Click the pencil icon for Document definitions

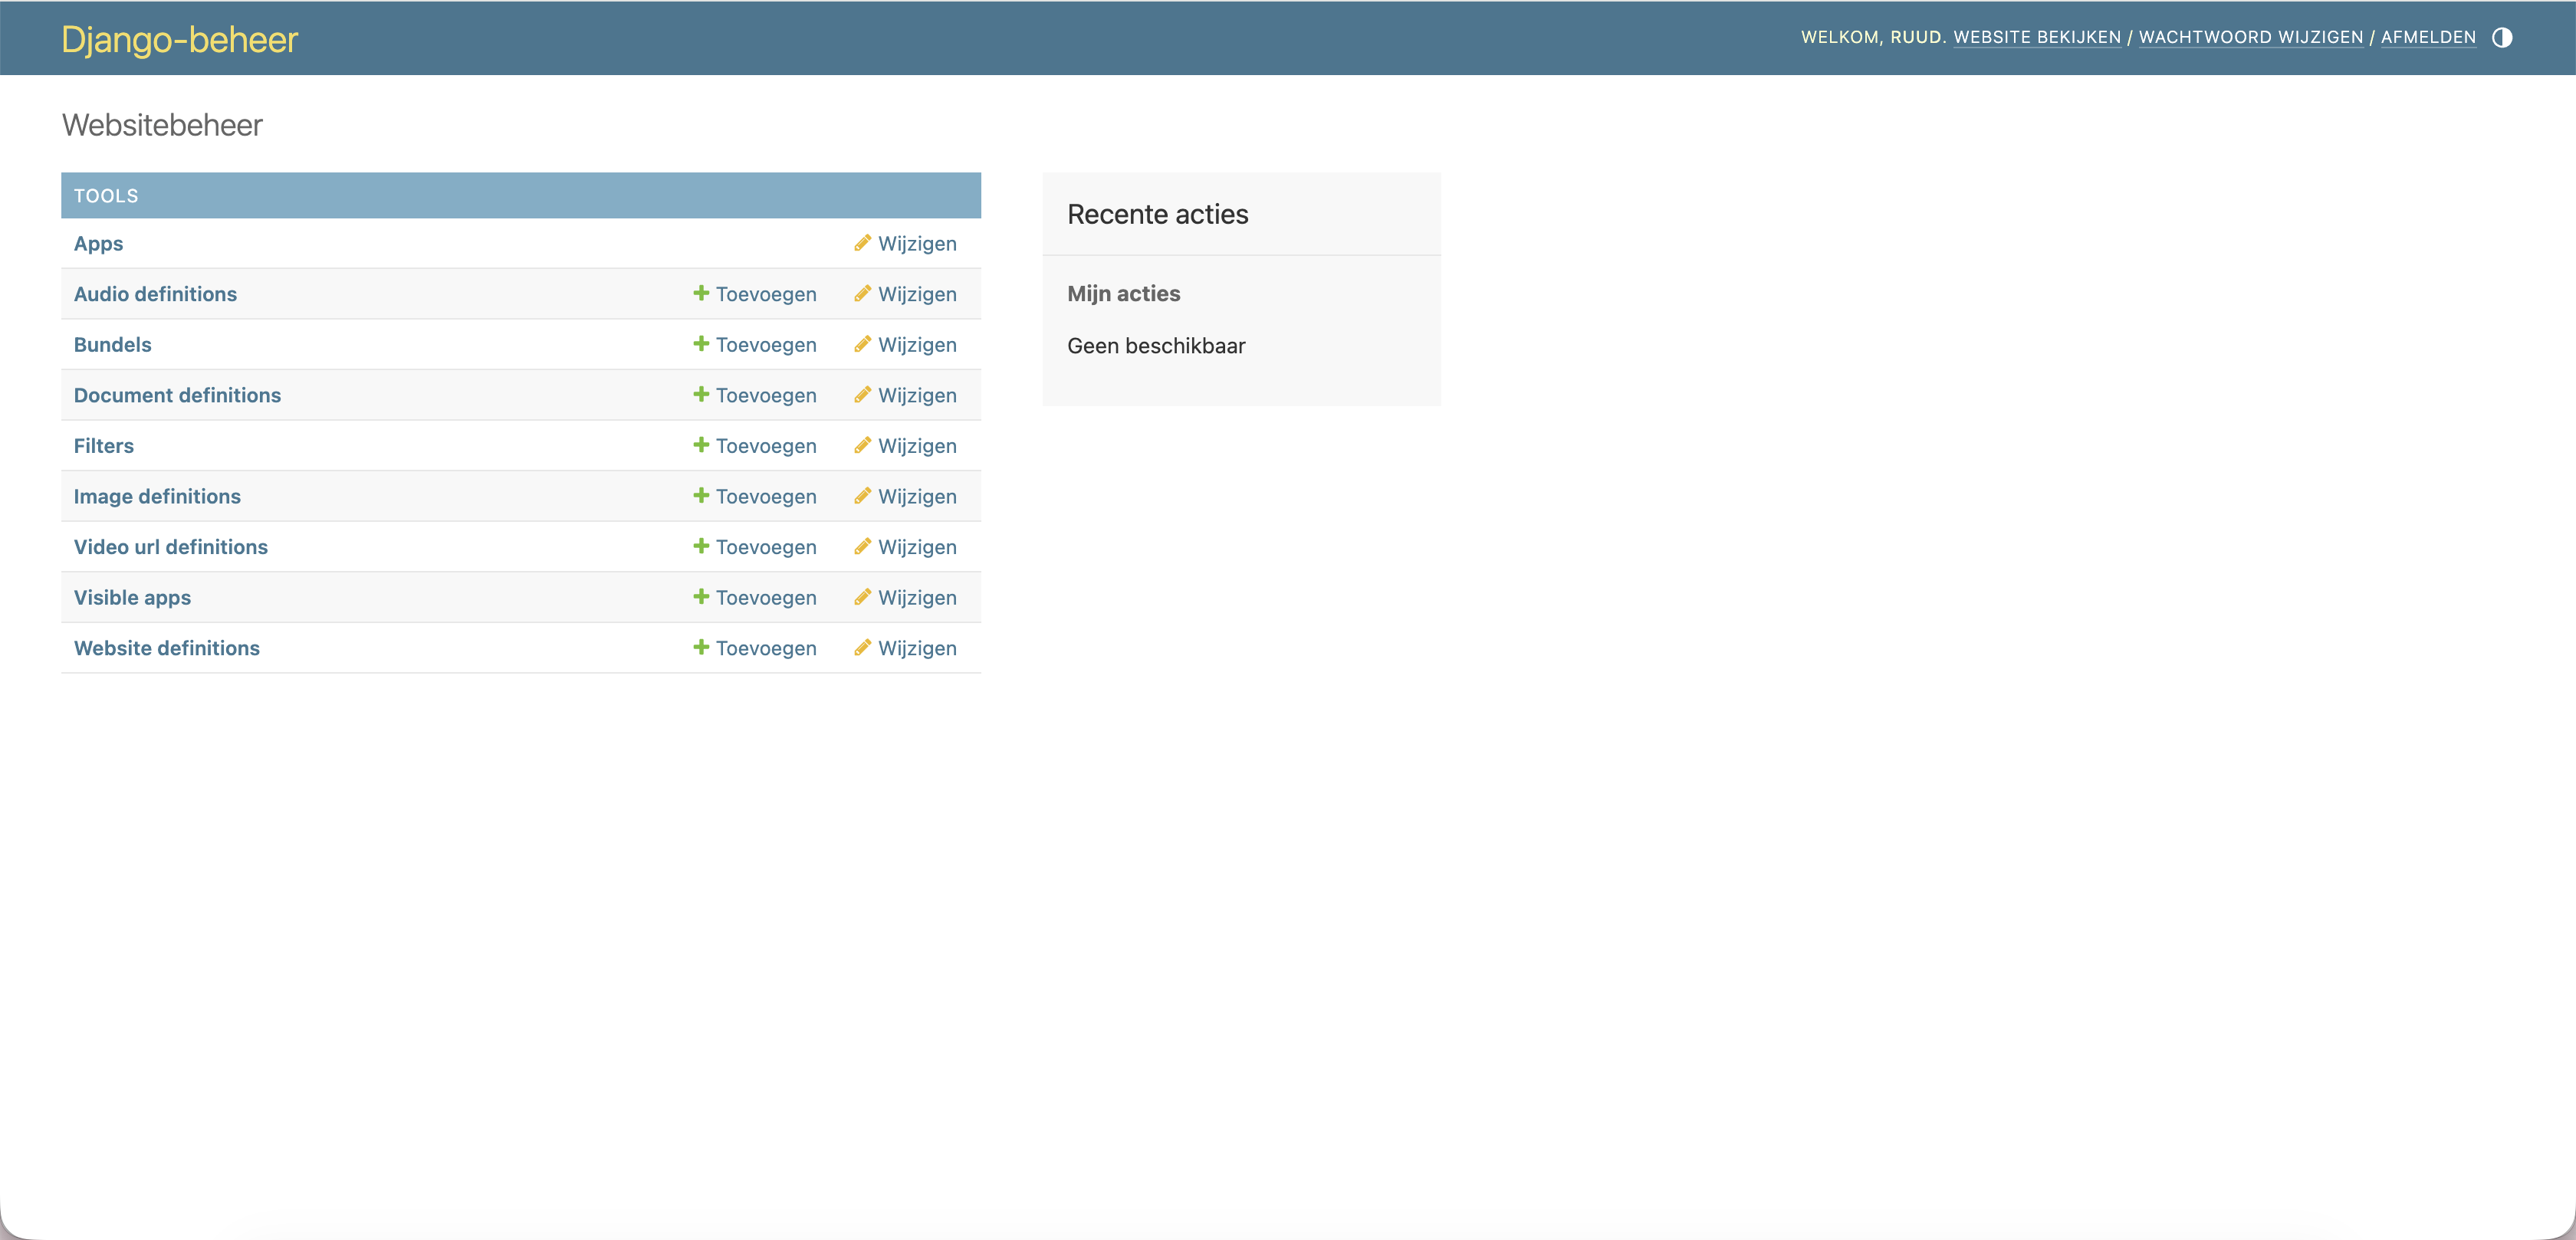coord(862,395)
